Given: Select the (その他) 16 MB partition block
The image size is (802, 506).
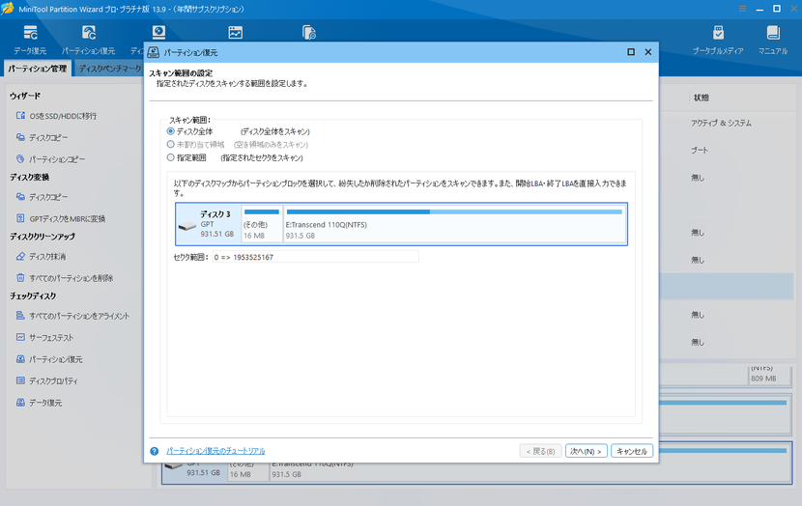Looking at the screenshot, I should click(262, 224).
